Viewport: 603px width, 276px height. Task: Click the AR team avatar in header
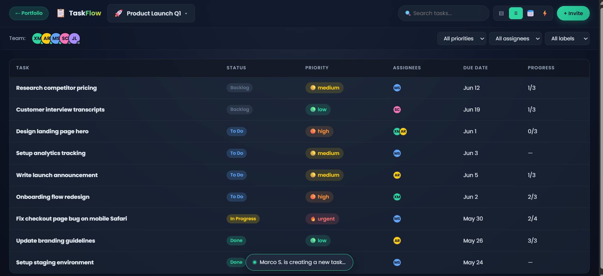[x=47, y=38]
